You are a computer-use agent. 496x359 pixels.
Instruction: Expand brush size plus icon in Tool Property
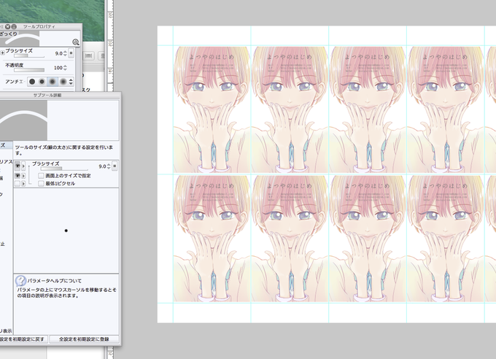point(2,53)
